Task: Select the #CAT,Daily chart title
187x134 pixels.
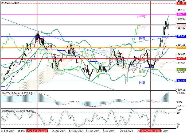Action: click(12, 3)
